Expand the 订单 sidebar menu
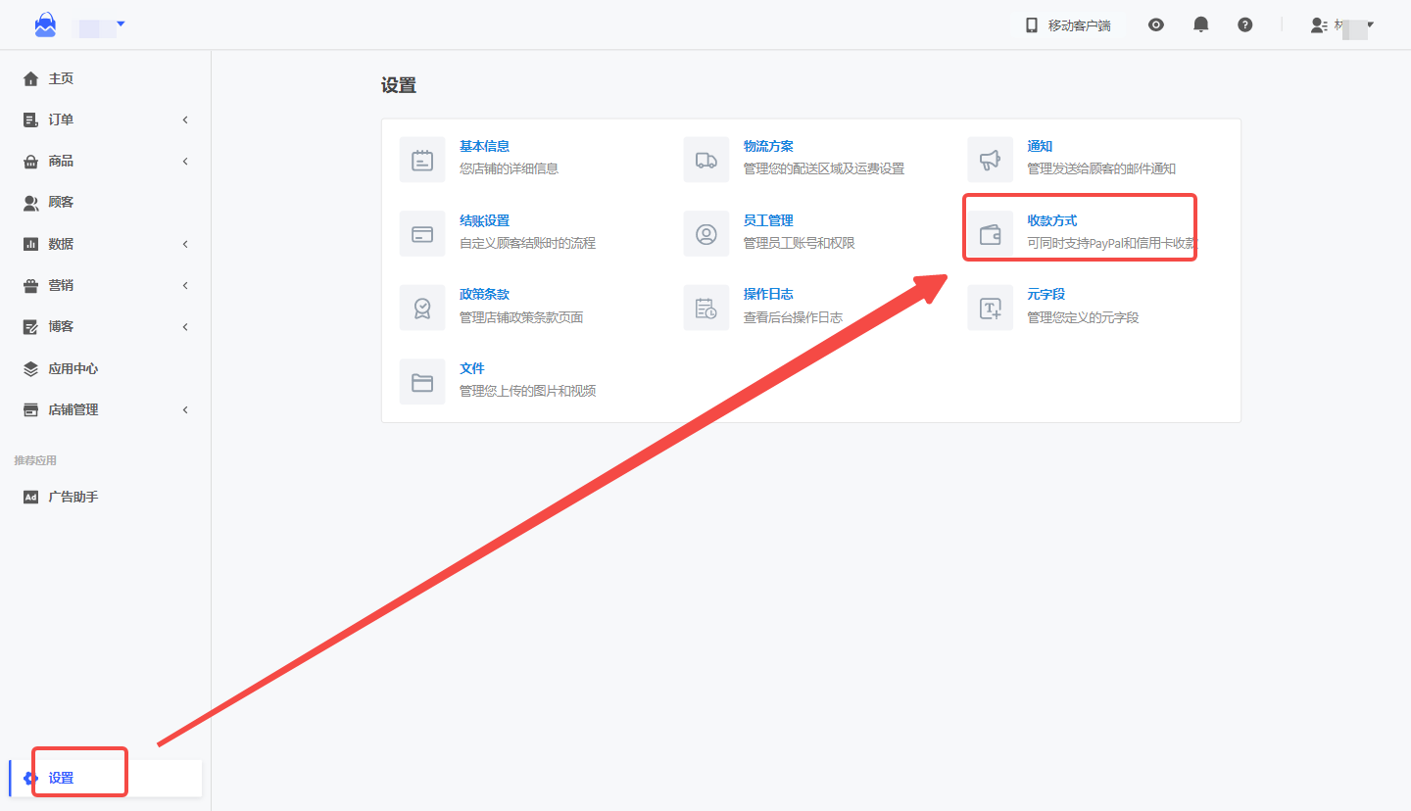This screenshot has width=1411, height=811. click(x=105, y=119)
